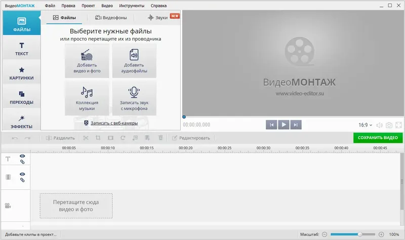Image resolution: width=405 pixels, height=240 pixels.
Task: Click the rotate icon in the toolbar
Action: pos(123,138)
